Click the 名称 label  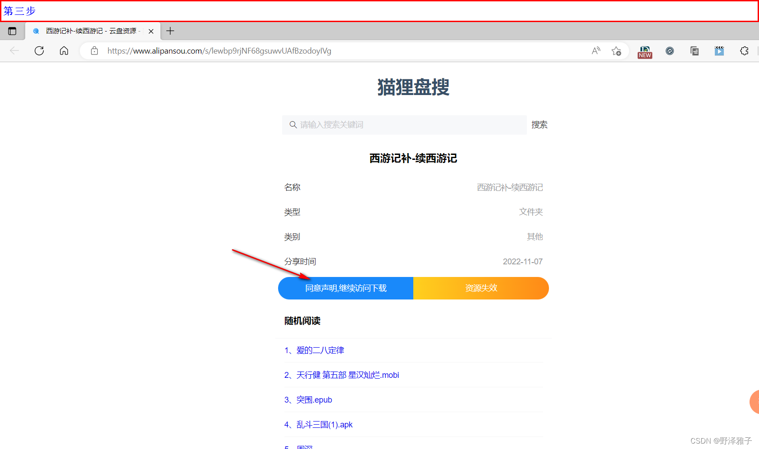point(292,187)
